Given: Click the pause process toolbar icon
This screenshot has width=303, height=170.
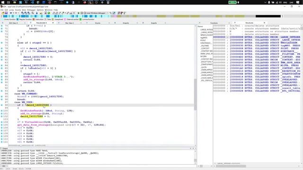Looking at the screenshot, I should click(x=81, y=13).
